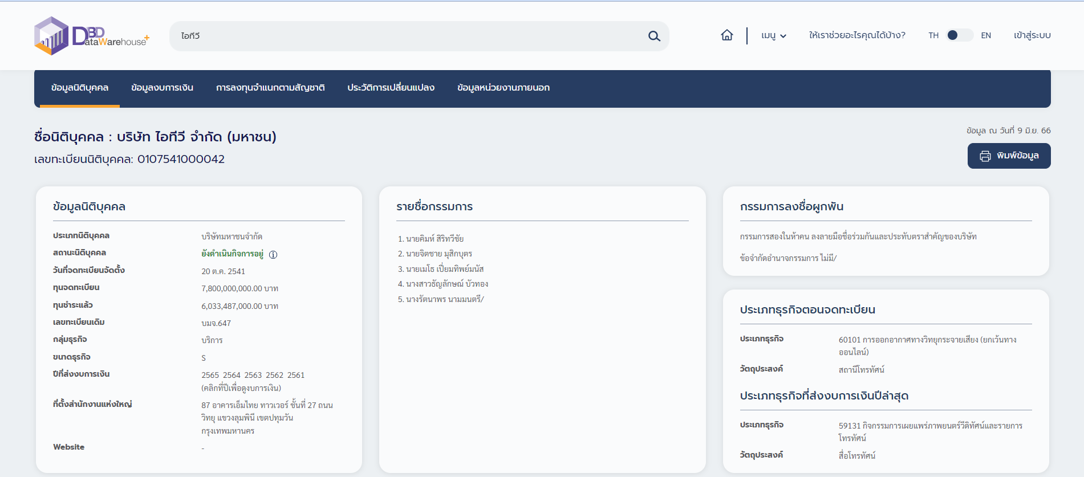Select the ข้อมูลหน่วยงานภายนอก tab

[x=503, y=88]
